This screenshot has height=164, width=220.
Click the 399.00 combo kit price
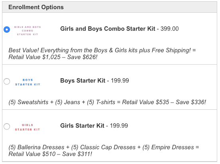(170, 29)
